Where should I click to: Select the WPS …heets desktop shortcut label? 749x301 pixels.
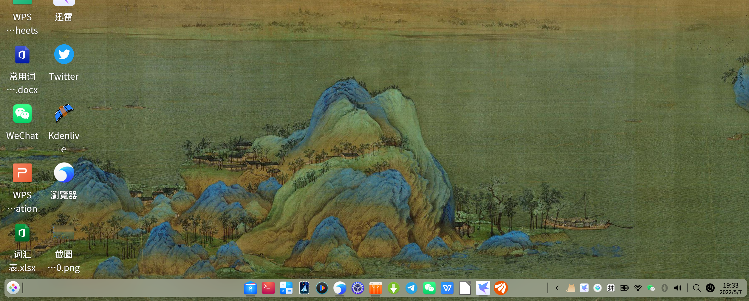click(x=22, y=24)
